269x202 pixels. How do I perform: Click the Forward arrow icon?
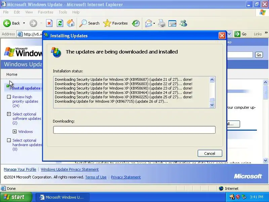click(x=33, y=23)
